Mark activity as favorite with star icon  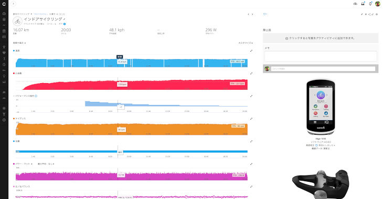(x=366, y=14)
